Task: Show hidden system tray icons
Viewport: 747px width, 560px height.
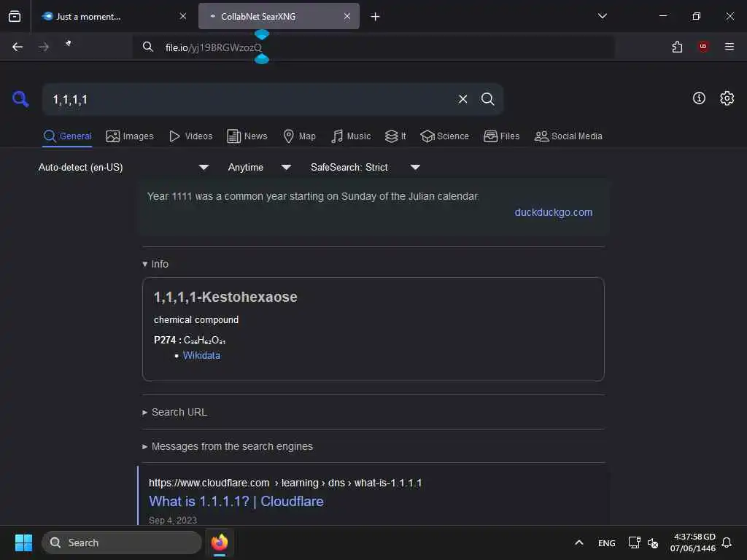Action: tap(578, 542)
